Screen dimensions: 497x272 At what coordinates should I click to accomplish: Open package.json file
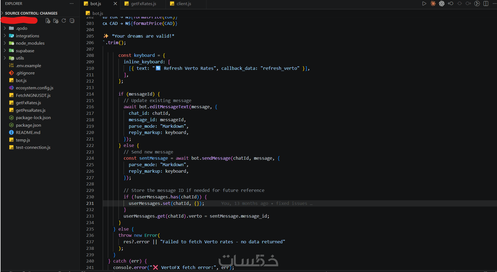[28, 125]
